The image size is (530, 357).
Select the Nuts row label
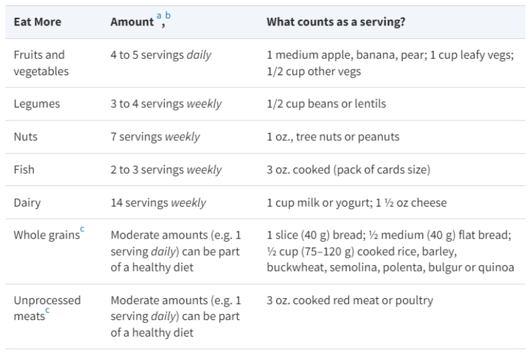pyautogui.click(x=26, y=136)
